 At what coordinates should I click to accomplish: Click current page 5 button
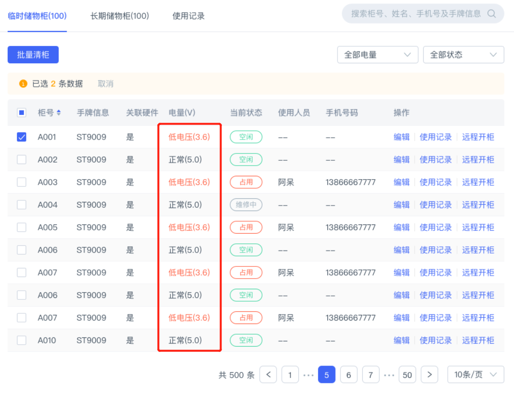click(x=326, y=375)
